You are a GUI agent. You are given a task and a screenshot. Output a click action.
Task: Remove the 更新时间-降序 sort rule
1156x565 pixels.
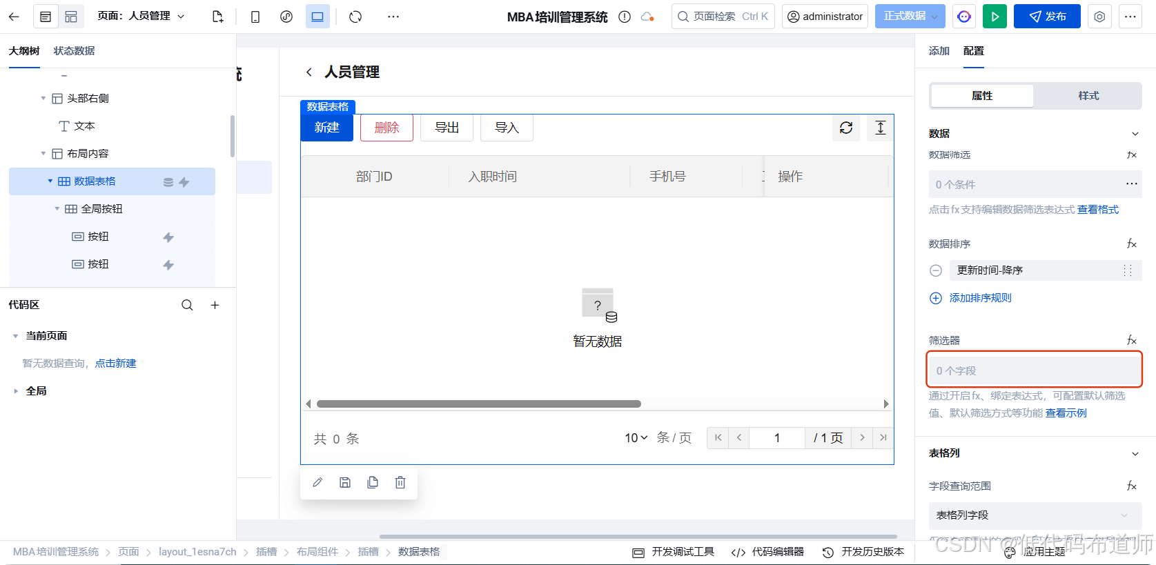936,270
